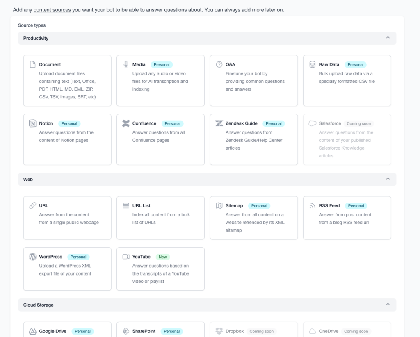Select the Confluence logo icon
The height and width of the screenshot is (337, 420).
pyautogui.click(x=126, y=123)
